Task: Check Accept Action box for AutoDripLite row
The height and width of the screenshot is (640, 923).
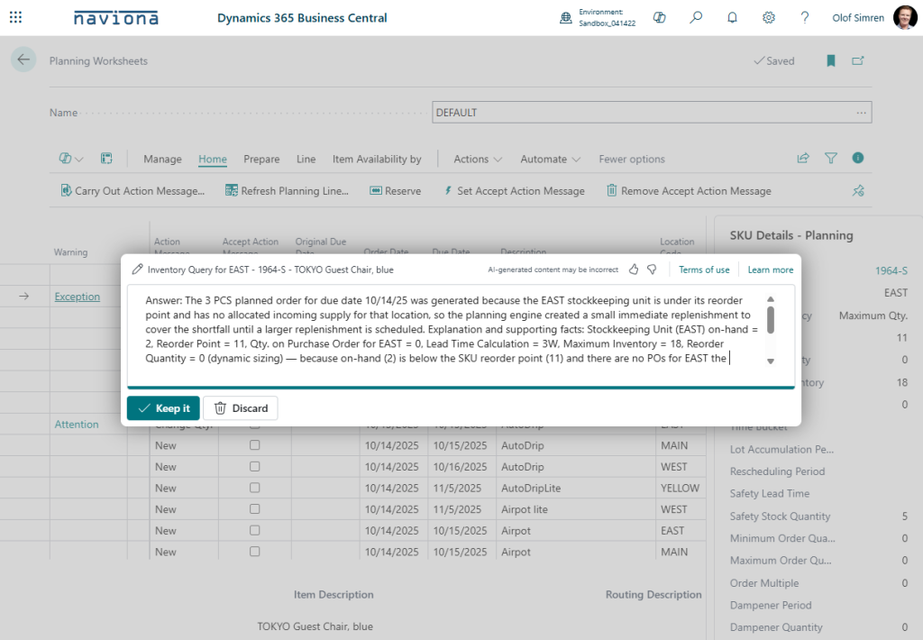Action: point(254,488)
